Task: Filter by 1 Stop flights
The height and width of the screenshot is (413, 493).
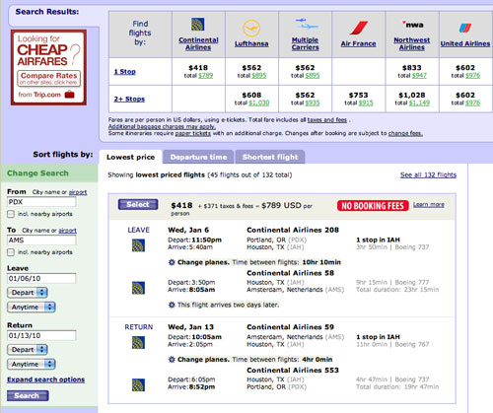Action: point(124,72)
